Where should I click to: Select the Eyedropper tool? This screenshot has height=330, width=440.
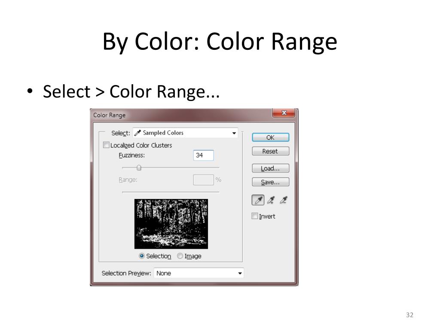pos(258,200)
